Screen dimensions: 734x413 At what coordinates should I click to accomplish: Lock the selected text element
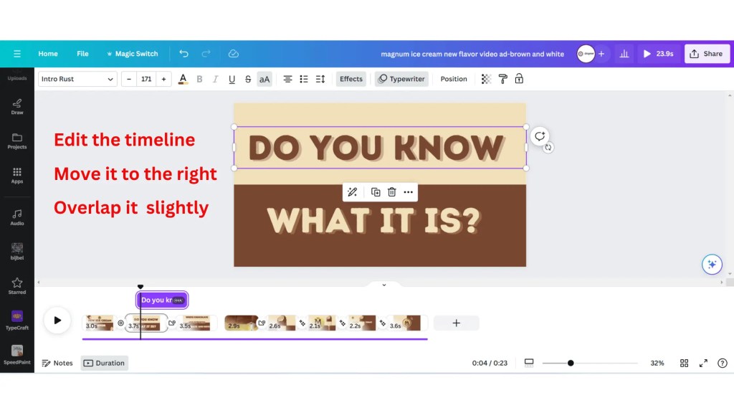point(519,79)
